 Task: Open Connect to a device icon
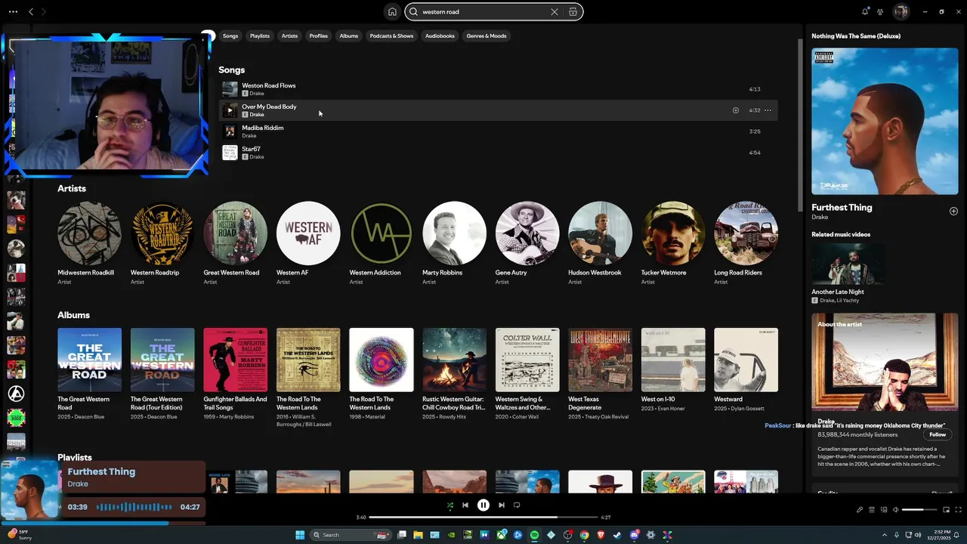pyautogui.click(x=884, y=509)
